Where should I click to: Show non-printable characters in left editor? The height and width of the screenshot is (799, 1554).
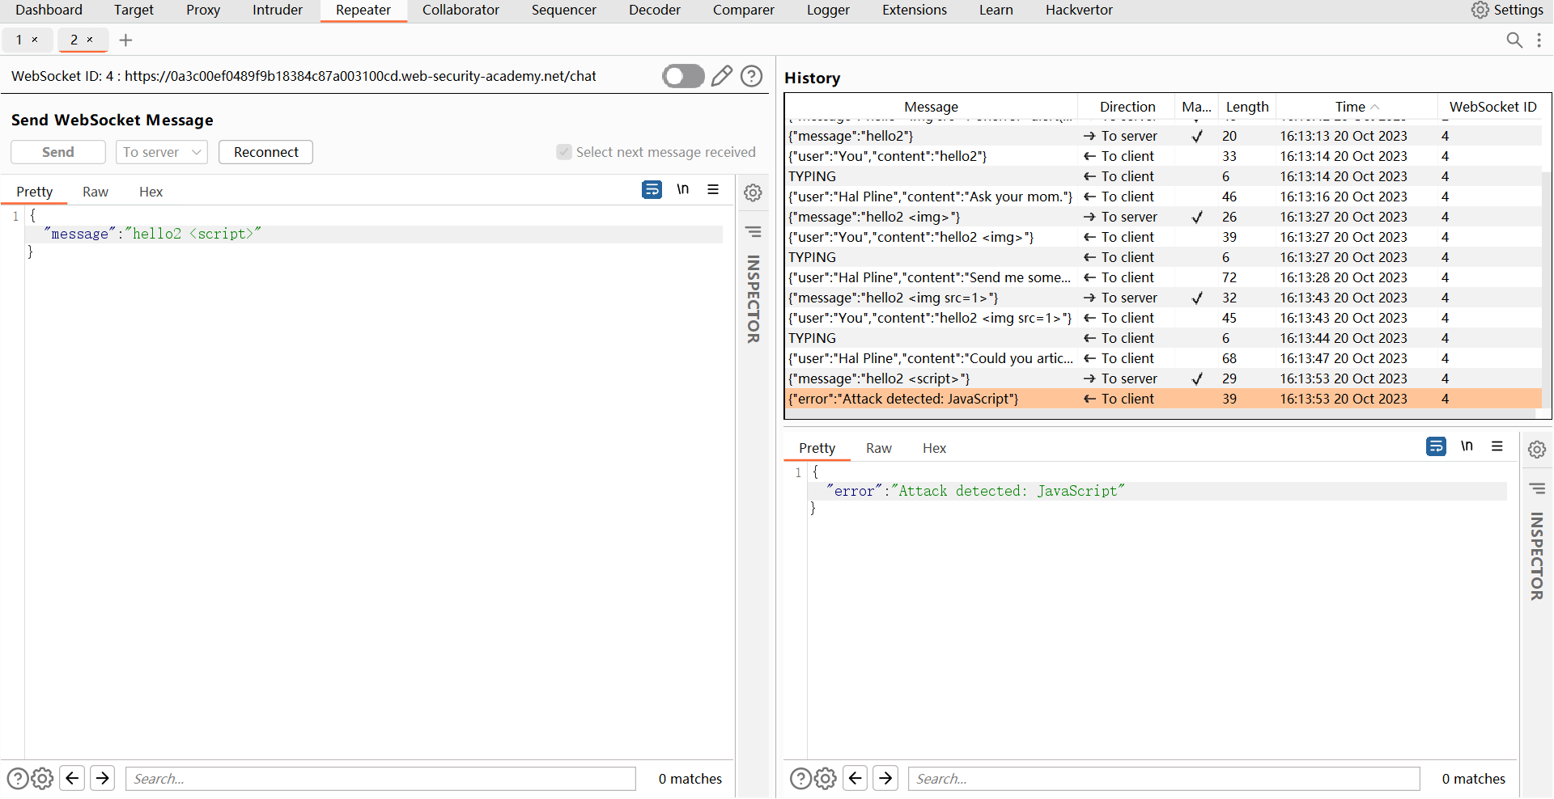(683, 190)
